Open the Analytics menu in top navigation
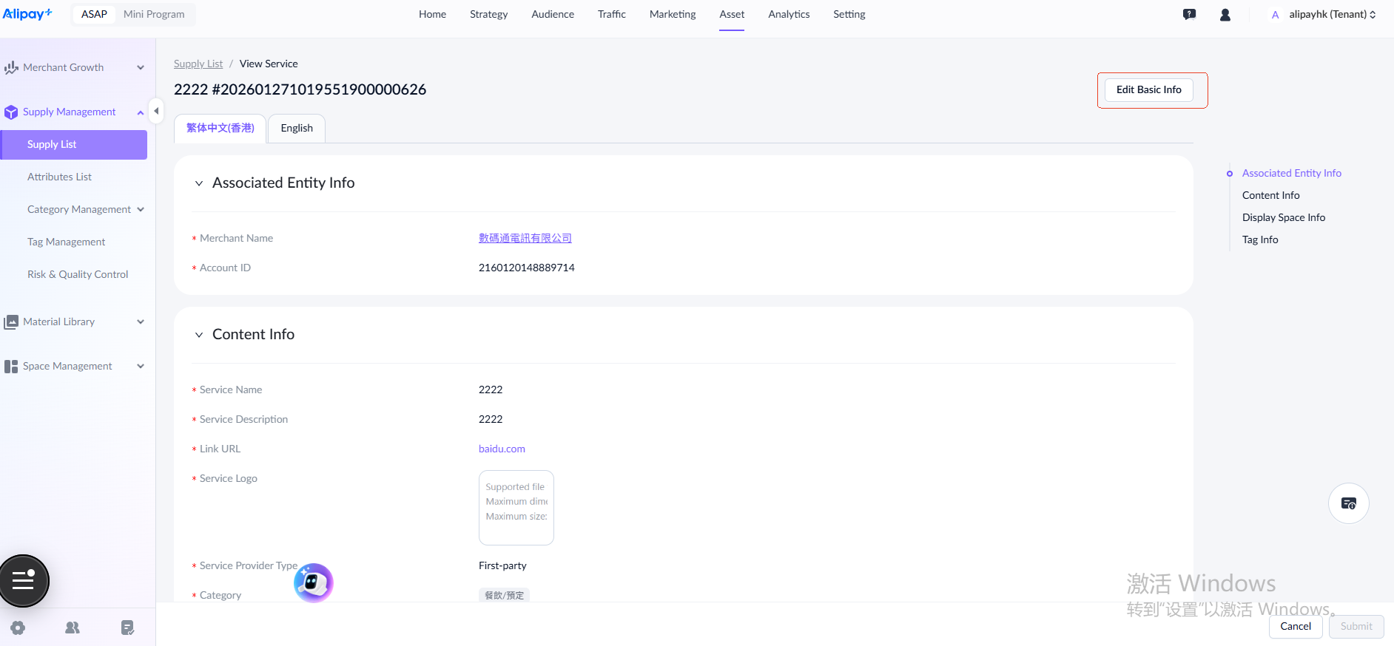Screen dimensions: 1394x646 click(789, 14)
